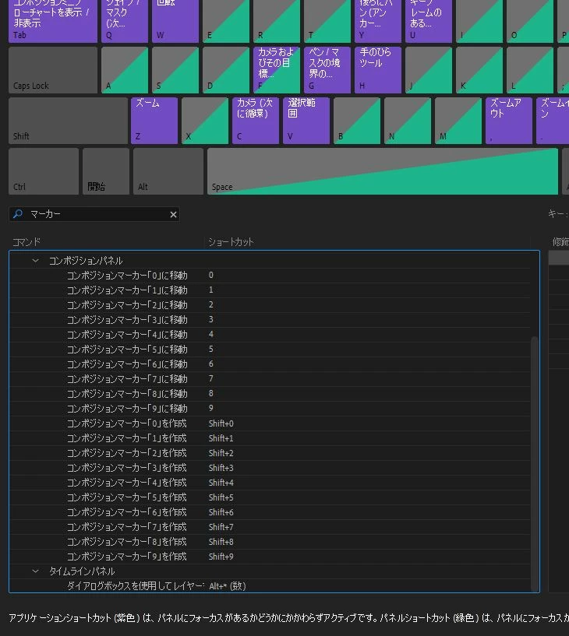Select the M key on keyboard layout
This screenshot has height=636, width=569.
pyautogui.click(x=458, y=121)
